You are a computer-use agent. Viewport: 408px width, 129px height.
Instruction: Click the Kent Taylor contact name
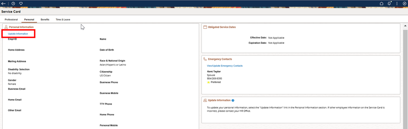click(214, 71)
